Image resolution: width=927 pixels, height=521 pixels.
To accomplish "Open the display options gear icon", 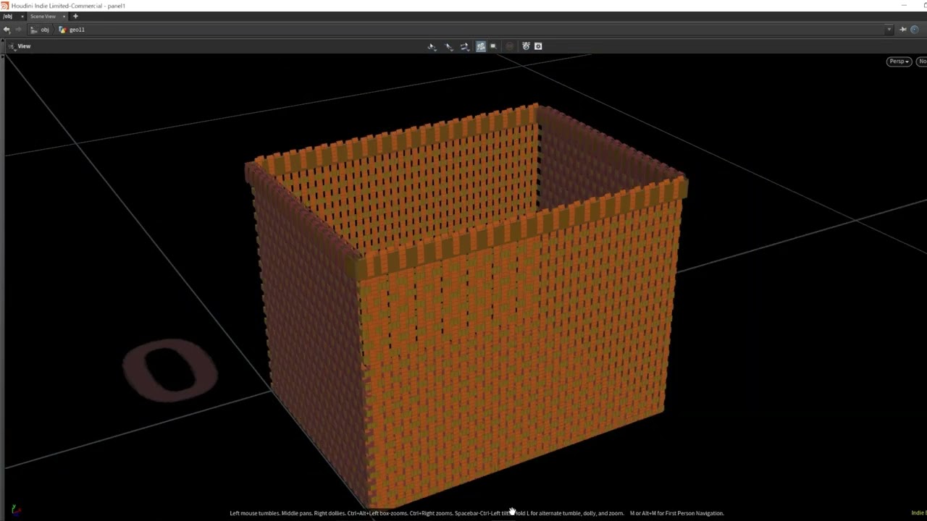I will point(538,46).
